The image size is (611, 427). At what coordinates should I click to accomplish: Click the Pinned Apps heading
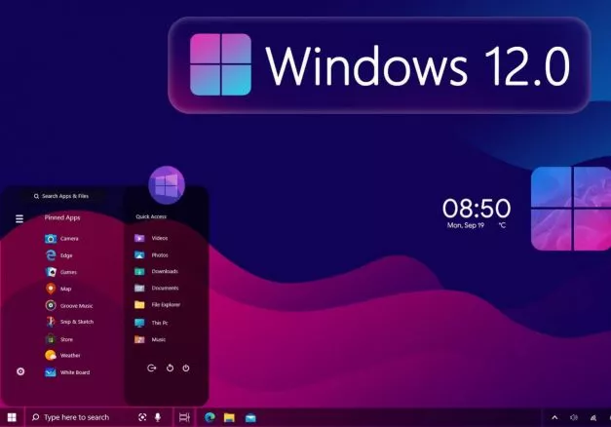pyautogui.click(x=62, y=217)
